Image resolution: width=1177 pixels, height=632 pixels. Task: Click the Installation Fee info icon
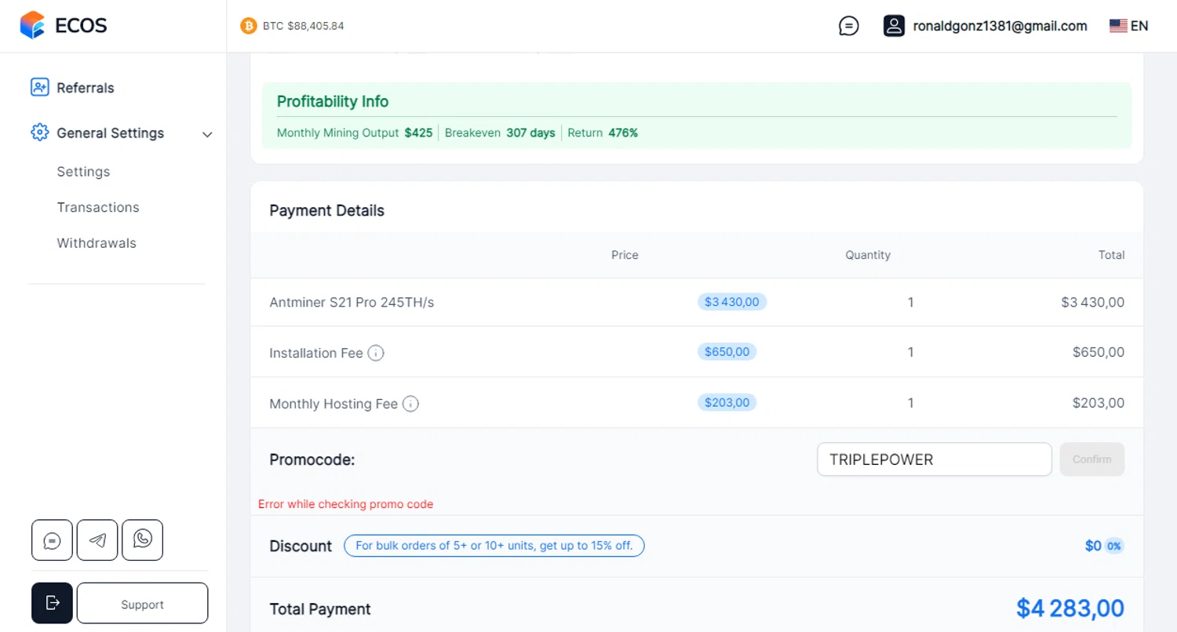tap(376, 353)
